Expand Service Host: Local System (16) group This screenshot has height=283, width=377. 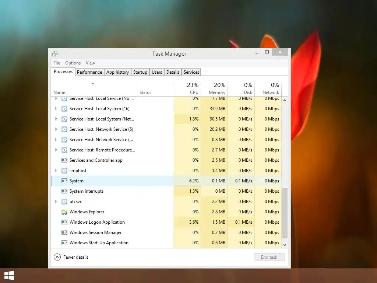[x=56, y=109]
